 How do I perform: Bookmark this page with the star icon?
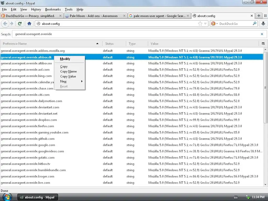200,24
